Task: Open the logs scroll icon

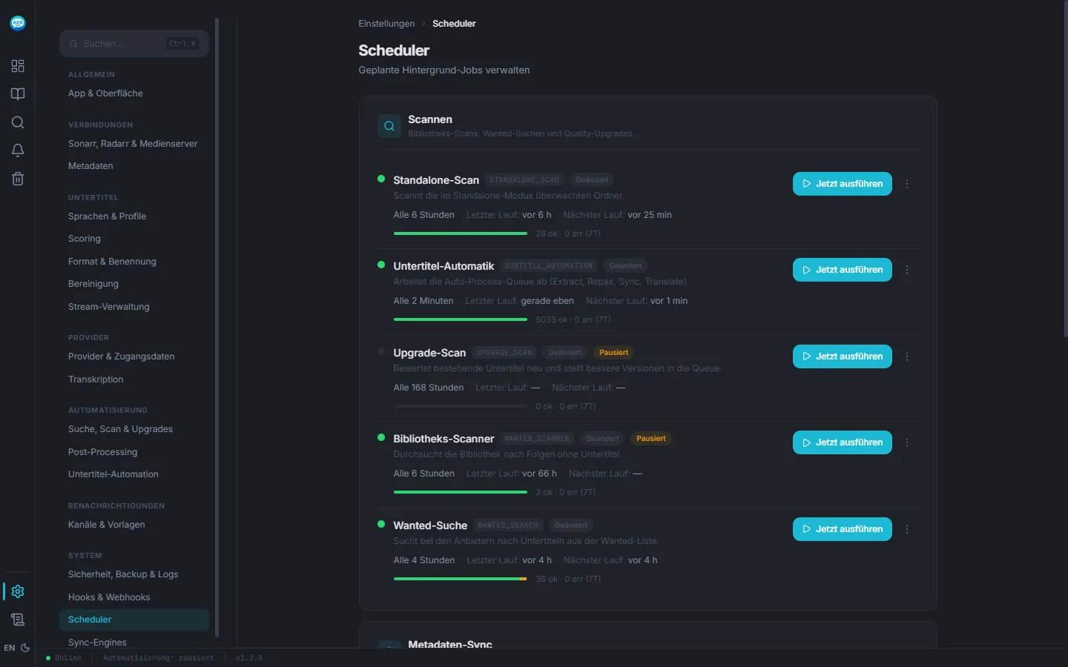Action: click(18, 620)
